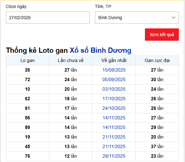The width and height of the screenshot is (185, 162).
Task: Open the Tỉnh, TP province dropdown
Action: coord(137,18)
